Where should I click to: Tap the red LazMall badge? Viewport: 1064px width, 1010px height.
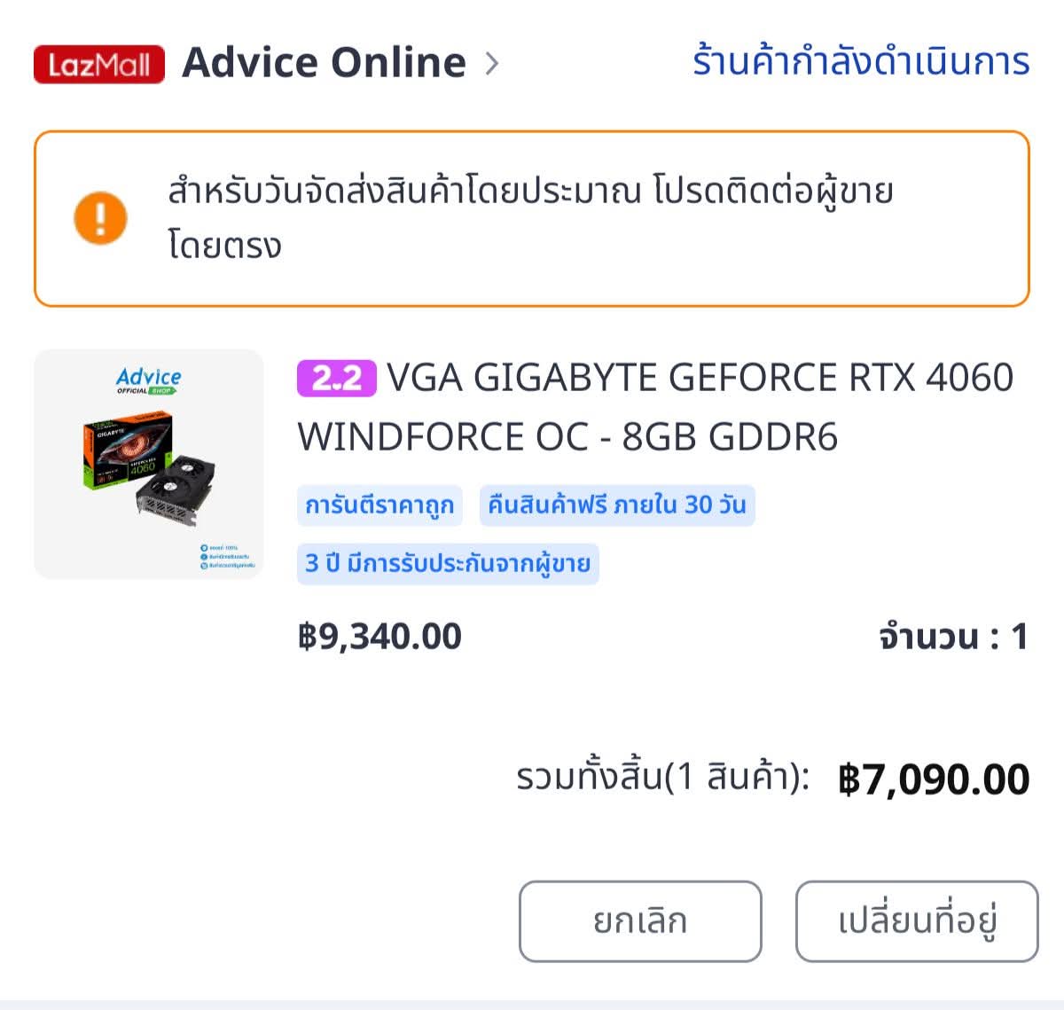[x=99, y=64]
